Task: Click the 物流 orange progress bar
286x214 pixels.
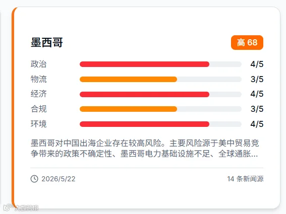Action: [160, 79]
